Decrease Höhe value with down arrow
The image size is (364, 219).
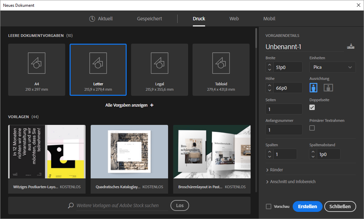coord(270,90)
